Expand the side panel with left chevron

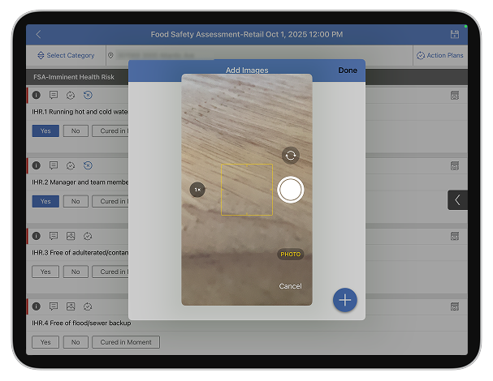coord(457,200)
